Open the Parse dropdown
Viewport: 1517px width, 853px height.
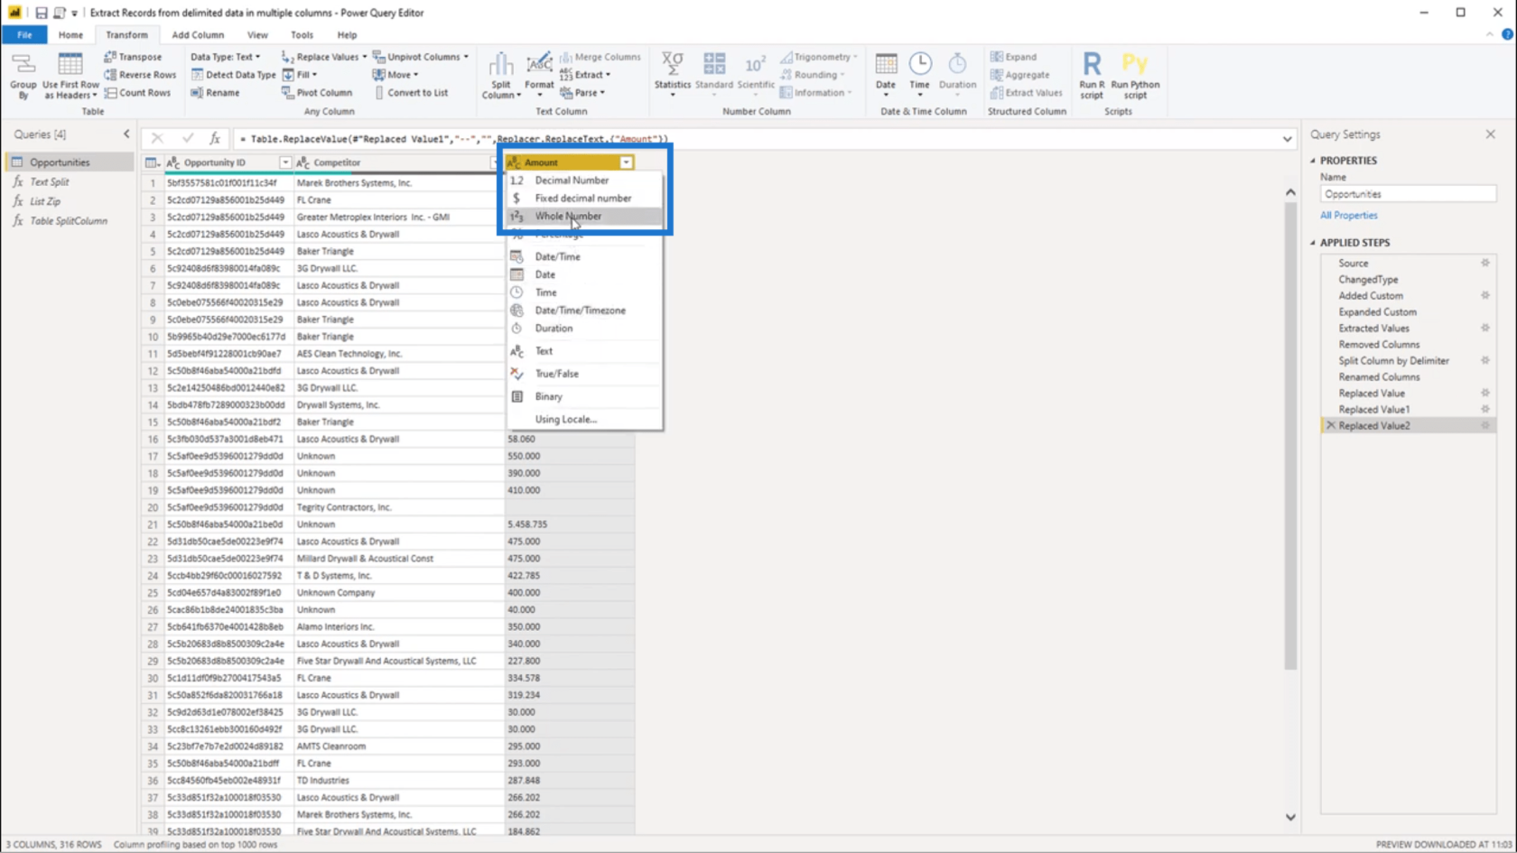click(x=582, y=93)
